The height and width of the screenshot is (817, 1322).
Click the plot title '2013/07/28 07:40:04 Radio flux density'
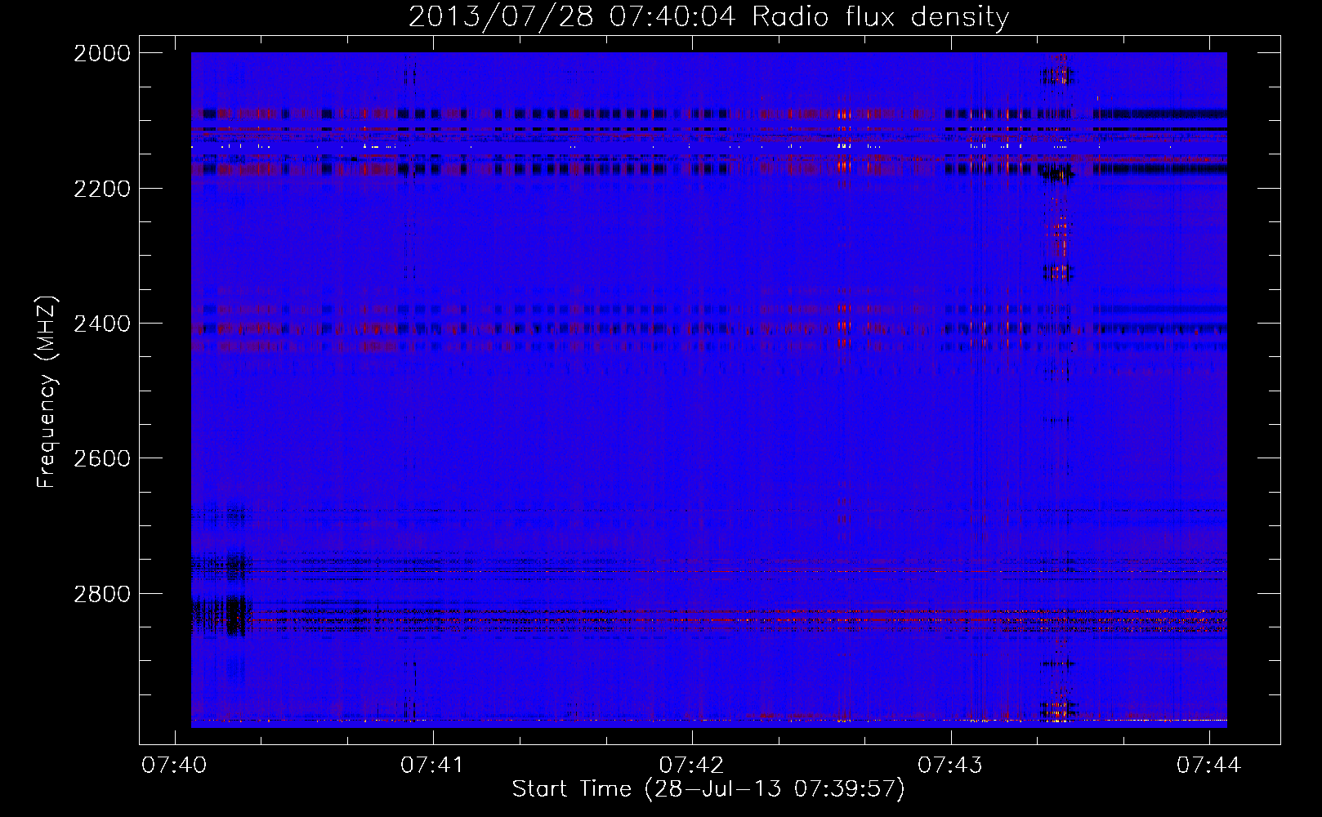coord(708,16)
